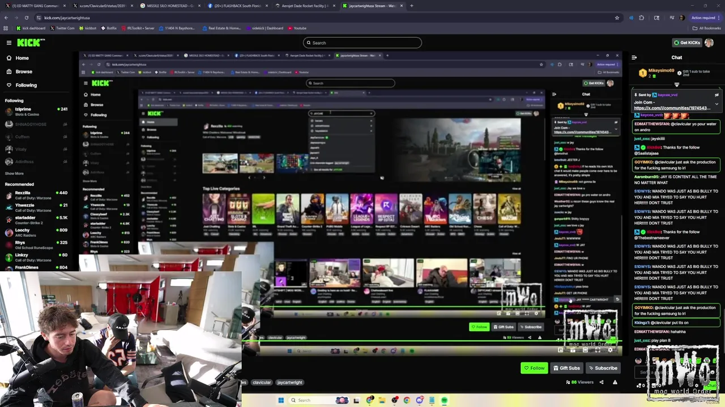Viewport: 725px width, 407px height.
Task: Expand the pinned message chevron
Action: click(717, 104)
